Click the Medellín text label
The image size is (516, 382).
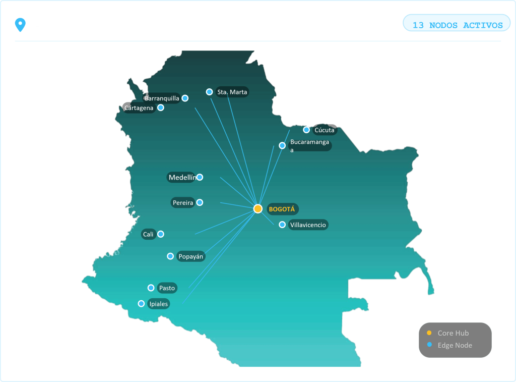(181, 177)
